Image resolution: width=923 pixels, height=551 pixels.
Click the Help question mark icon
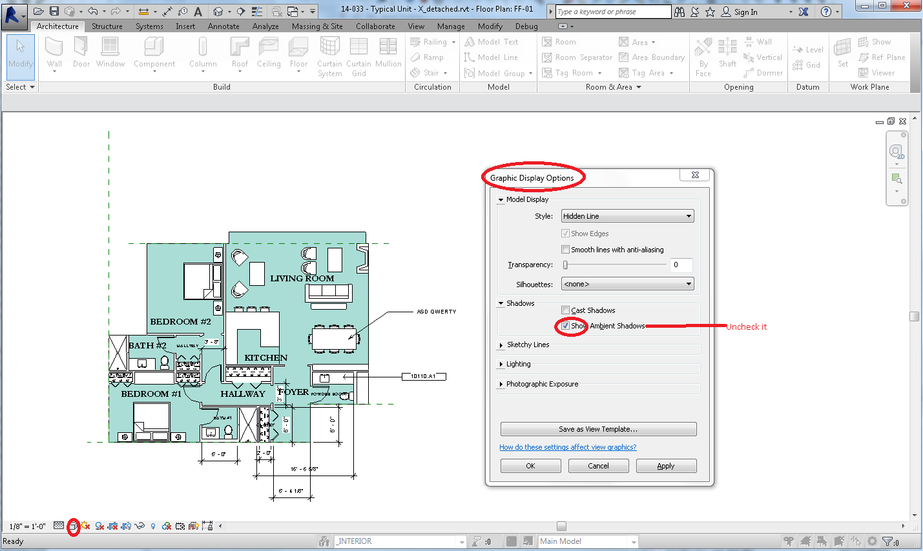coord(825,12)
